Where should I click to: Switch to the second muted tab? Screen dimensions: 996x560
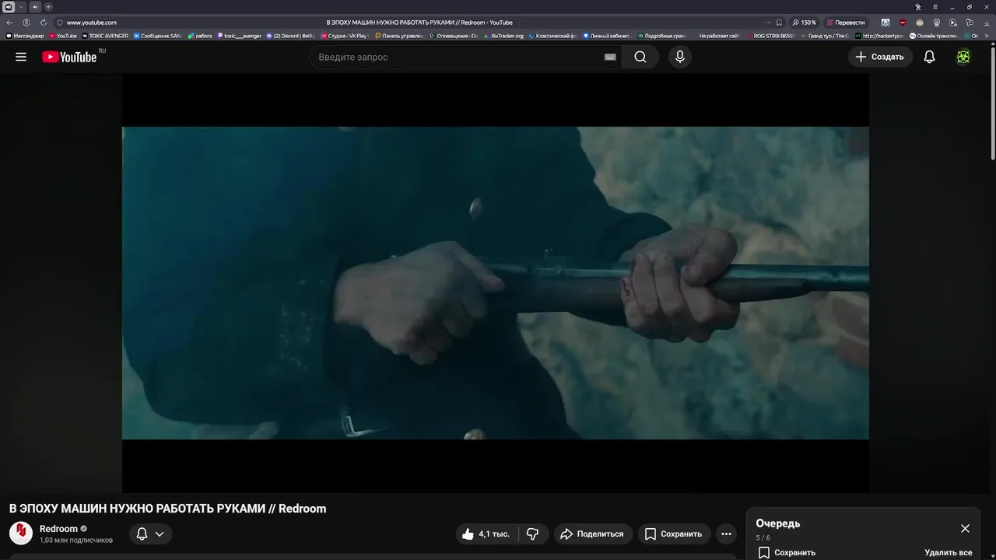coord(35,7)
